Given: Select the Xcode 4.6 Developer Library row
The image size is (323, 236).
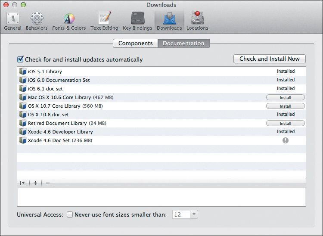Looking at the screenshot, I should [x=161, y=132].
